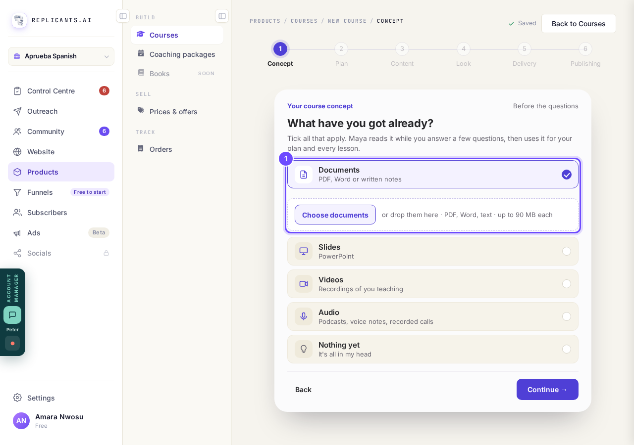Click the Replicants.ai logo icon
Image resolution: width=634 pixels, height=445 pixels.
click(x=19, y=20)
